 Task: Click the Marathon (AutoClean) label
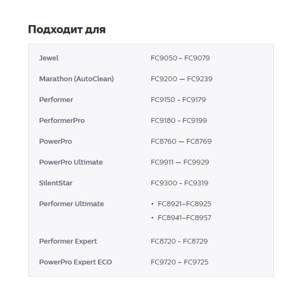(76, 79)
